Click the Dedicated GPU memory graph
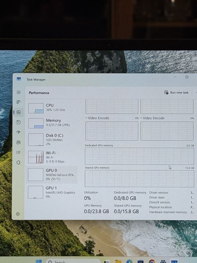Image resolution: width=197 pixels, height=263 pixels. tap(139, 156)
